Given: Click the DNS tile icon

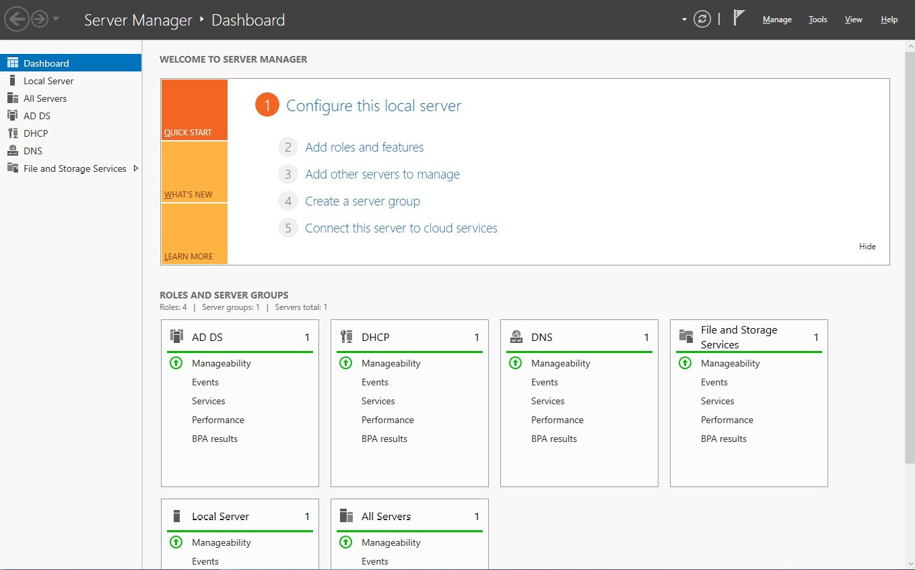Looking at the screenshot, I should click(x=516, y=336).
